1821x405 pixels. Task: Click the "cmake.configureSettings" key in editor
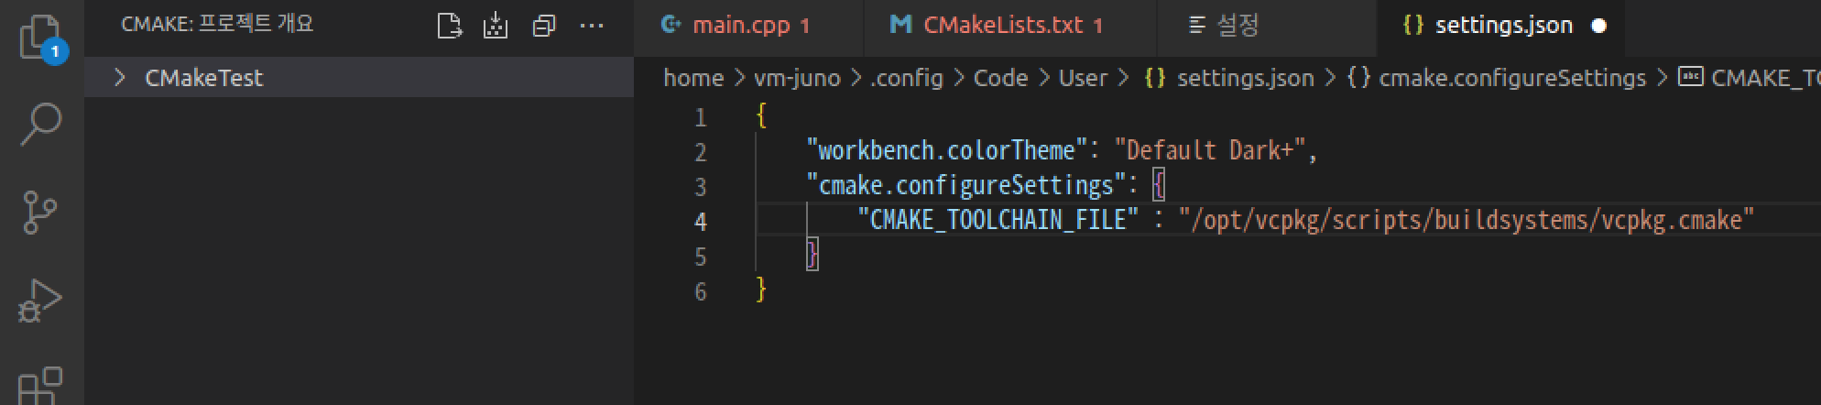[x=965, y=185]
